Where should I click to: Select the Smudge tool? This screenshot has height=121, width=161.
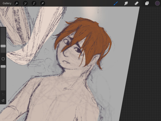coord(126,3)
